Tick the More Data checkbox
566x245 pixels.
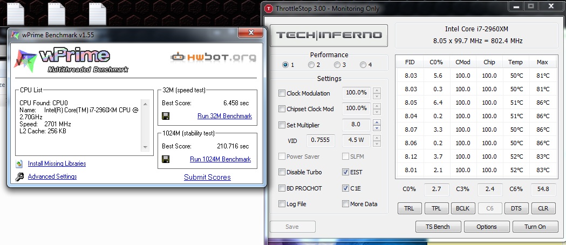click(x=345, y=204)
